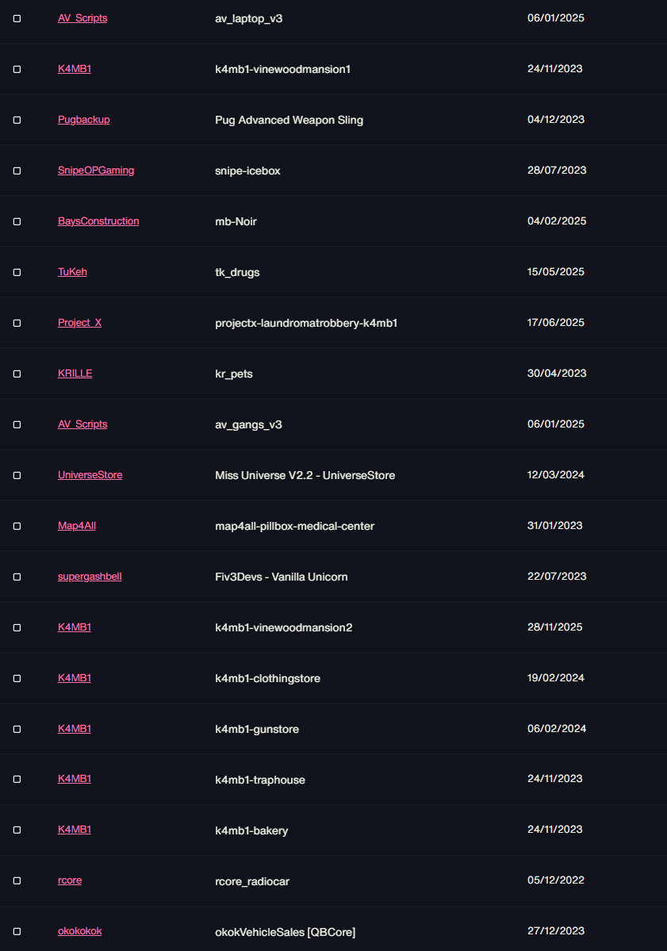Check the Pug Advanced Weapon Sling box
Image resolution: width=667 pixels, height=951 pixels.
[x=17, y=120]
